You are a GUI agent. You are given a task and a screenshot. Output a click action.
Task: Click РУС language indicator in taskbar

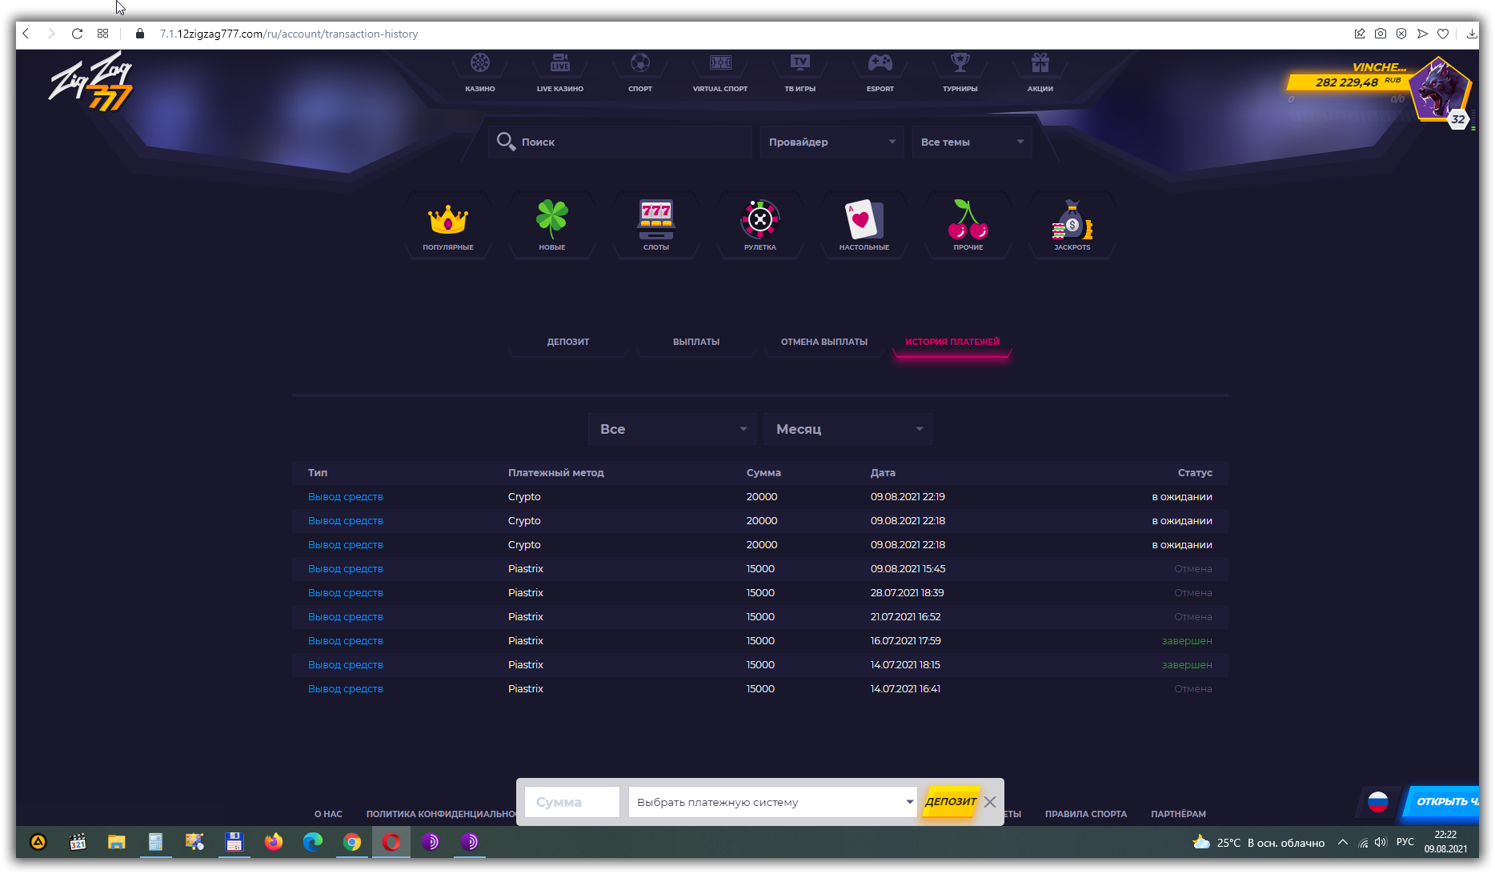click(1405, 842)
